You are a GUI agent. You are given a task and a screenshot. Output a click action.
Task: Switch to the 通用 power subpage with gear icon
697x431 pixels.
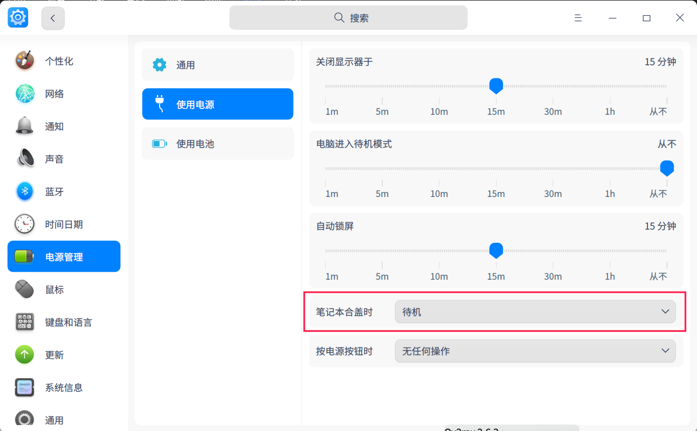(218, 65)
